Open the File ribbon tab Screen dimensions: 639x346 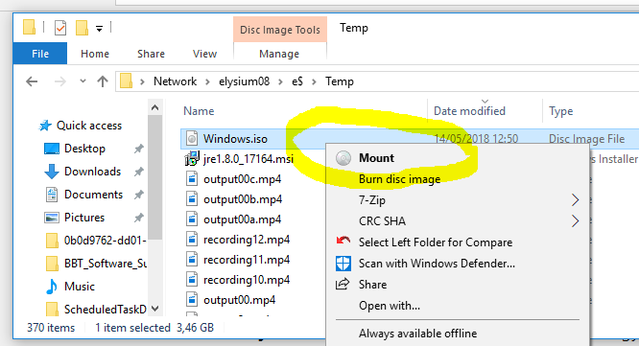click(x=40, y=54)
